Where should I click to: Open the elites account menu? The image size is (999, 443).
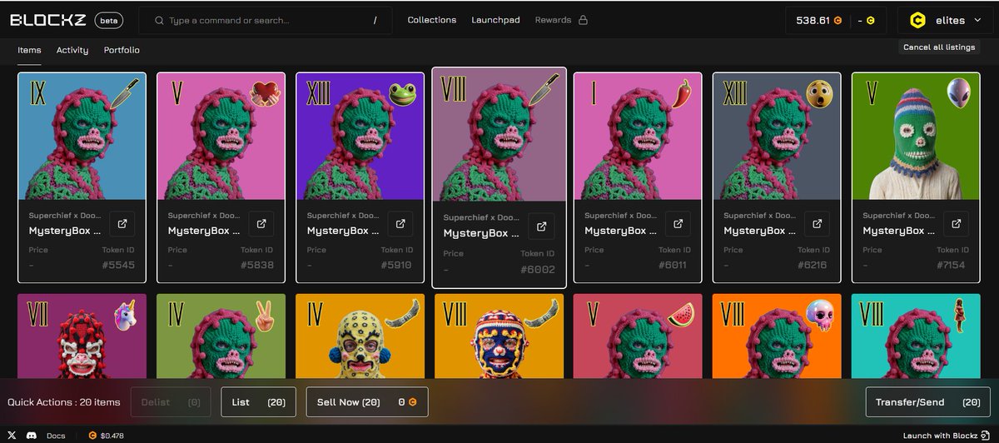(x=947, y=20)
